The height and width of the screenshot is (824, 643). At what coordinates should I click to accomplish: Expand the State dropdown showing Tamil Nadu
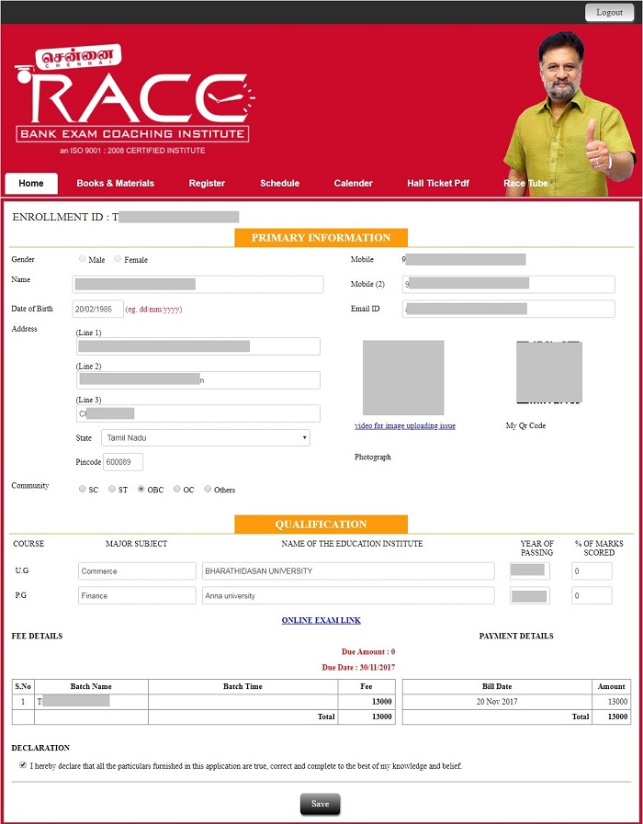[x=206, y=438]
